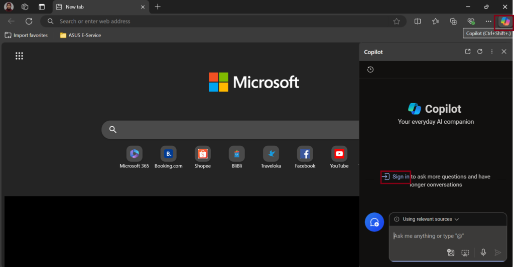Use the microphone for voice input
Image resolution: width=514 pixels, height=267 pixels.
point(483,253)
